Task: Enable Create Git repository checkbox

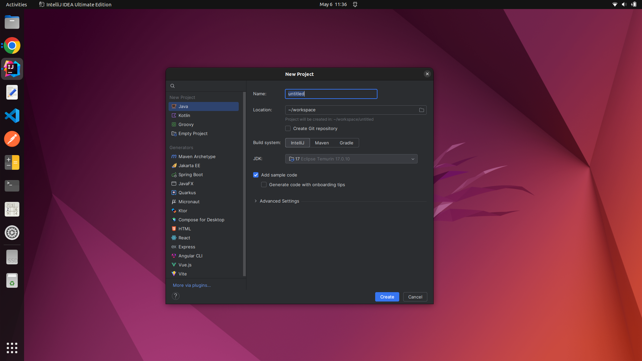Action: pos(288,129)
